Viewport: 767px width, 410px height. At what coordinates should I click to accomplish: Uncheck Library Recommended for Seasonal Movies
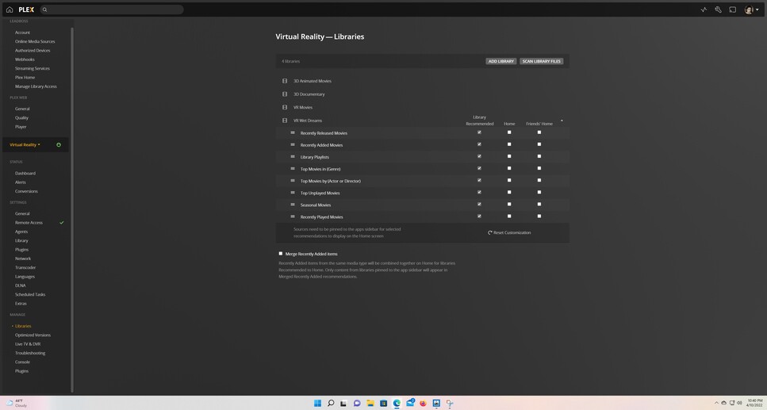click(x=479, y=204)
